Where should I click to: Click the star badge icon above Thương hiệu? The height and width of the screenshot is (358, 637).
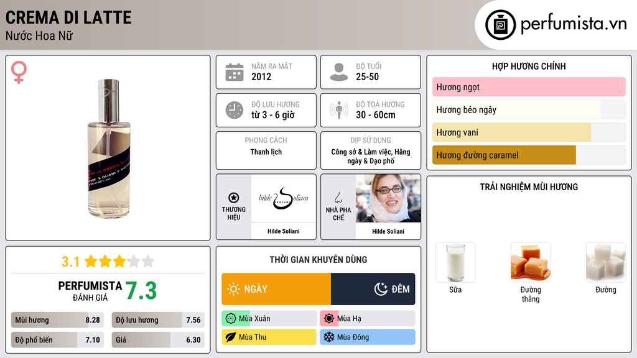(x=234, y=198)
